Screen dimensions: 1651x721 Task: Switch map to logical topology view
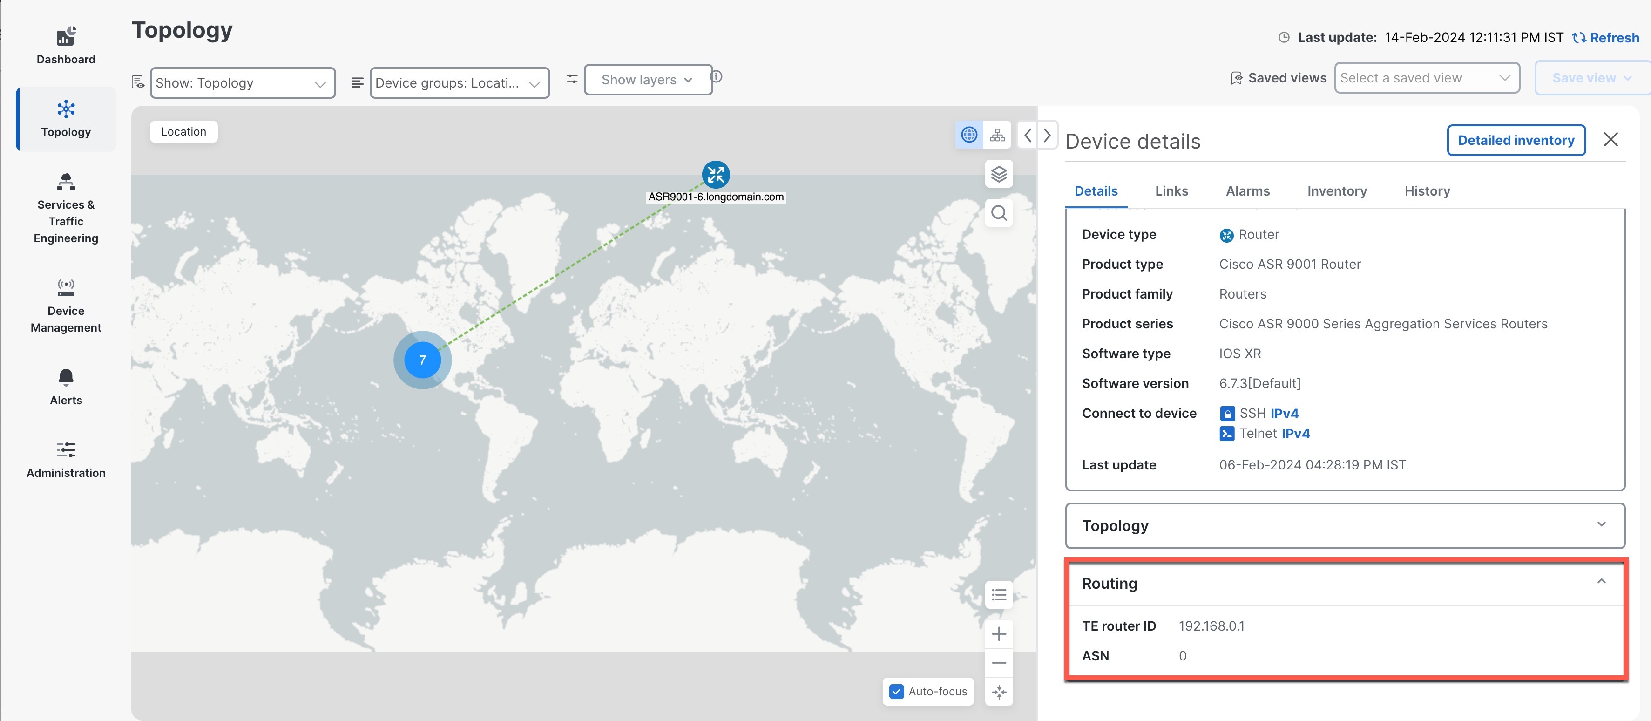(997, 135)
